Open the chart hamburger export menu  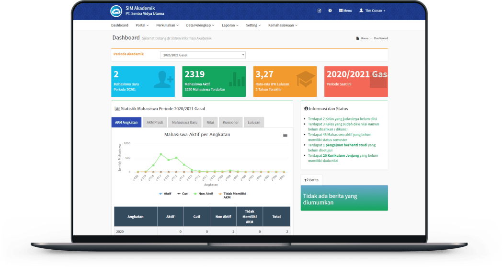(285, 136)
